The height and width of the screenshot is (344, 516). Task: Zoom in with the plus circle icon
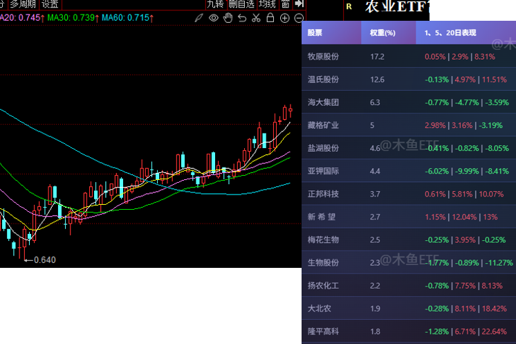pos(284,18)
